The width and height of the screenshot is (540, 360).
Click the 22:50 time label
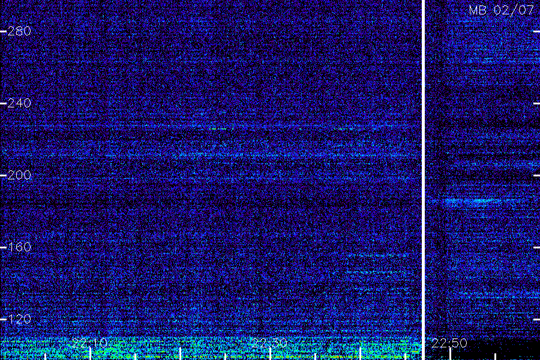point(449,343)
